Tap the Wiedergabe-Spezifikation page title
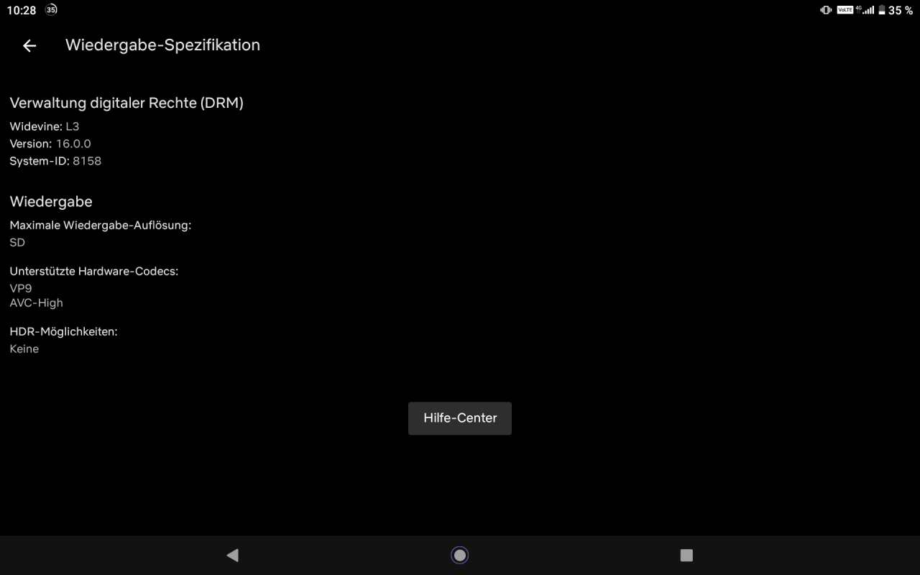Screen dimensions: 920x575 162,45
